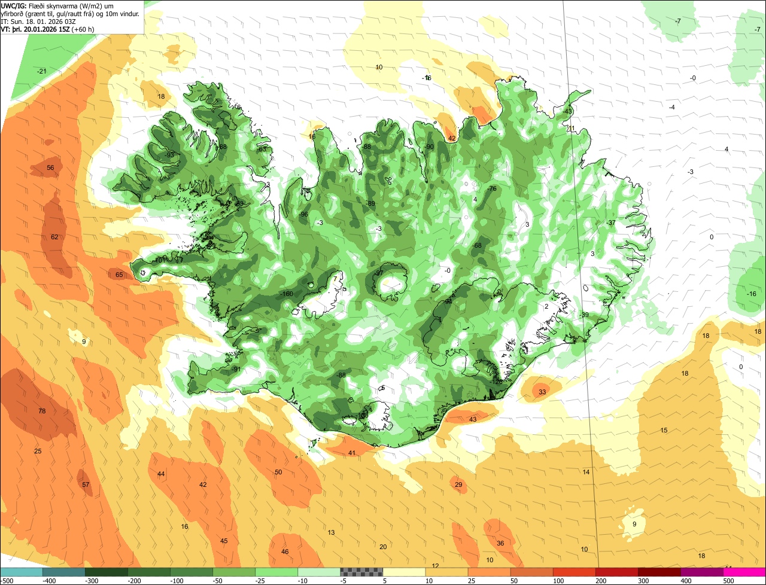Click the magenta legend swatch above 500
The height and width of the screenshot is (585, 766).
pos(744,572)
